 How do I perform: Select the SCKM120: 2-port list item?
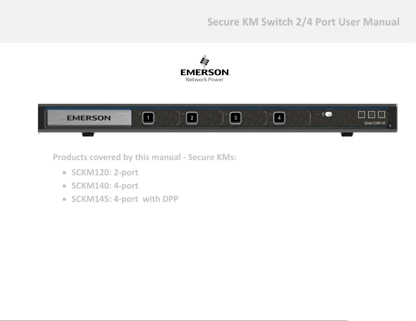(x=105, y=172)
